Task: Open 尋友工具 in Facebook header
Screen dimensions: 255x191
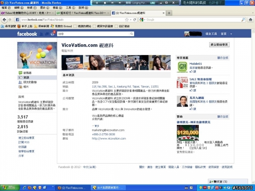Action: (211, 34)
